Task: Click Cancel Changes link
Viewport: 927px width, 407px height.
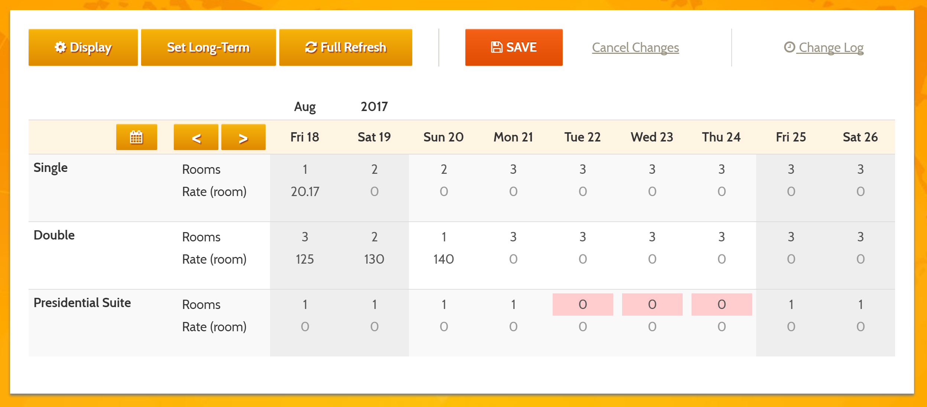Action: [635, 47]
